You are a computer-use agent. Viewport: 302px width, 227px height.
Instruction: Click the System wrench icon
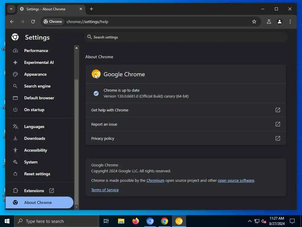pyautogui.click(x=15, y=162)
